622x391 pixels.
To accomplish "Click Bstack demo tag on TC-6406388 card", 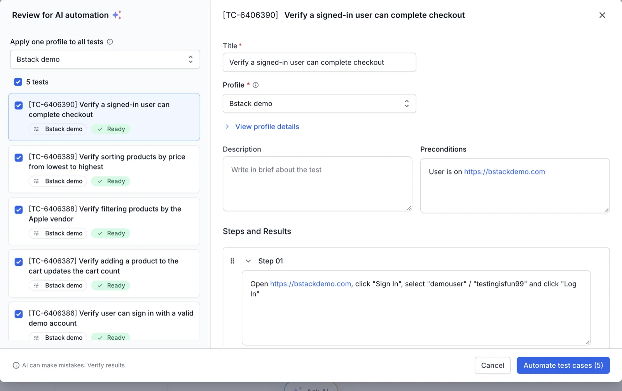I will pyautogui.click(x=58, y=233).
